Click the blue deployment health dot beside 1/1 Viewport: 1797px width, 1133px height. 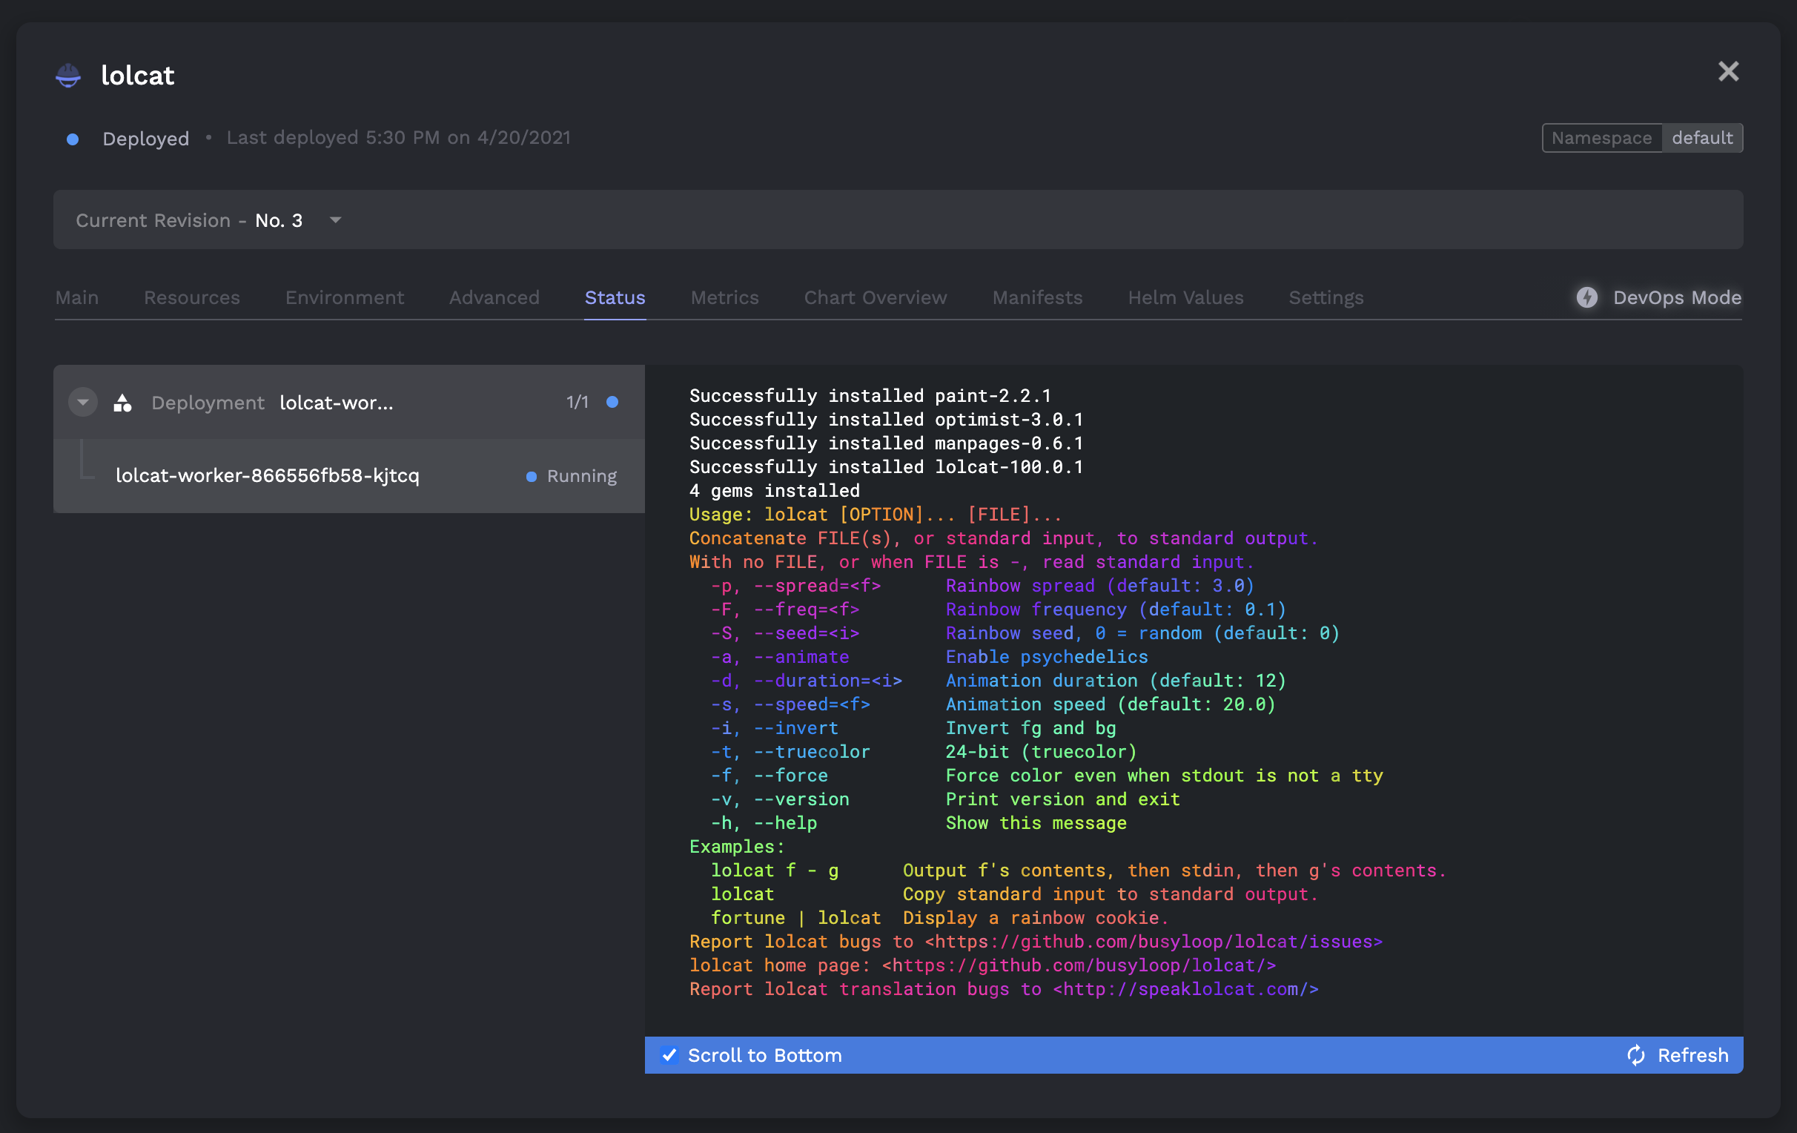[612, 403]
